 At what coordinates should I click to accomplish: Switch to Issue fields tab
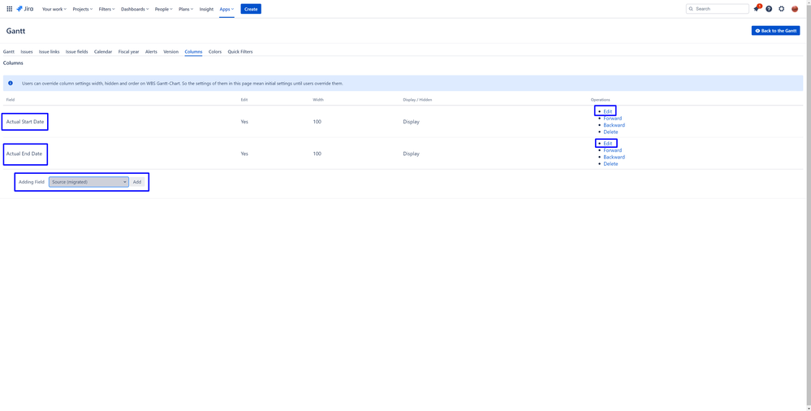click(x=76, y=52)
